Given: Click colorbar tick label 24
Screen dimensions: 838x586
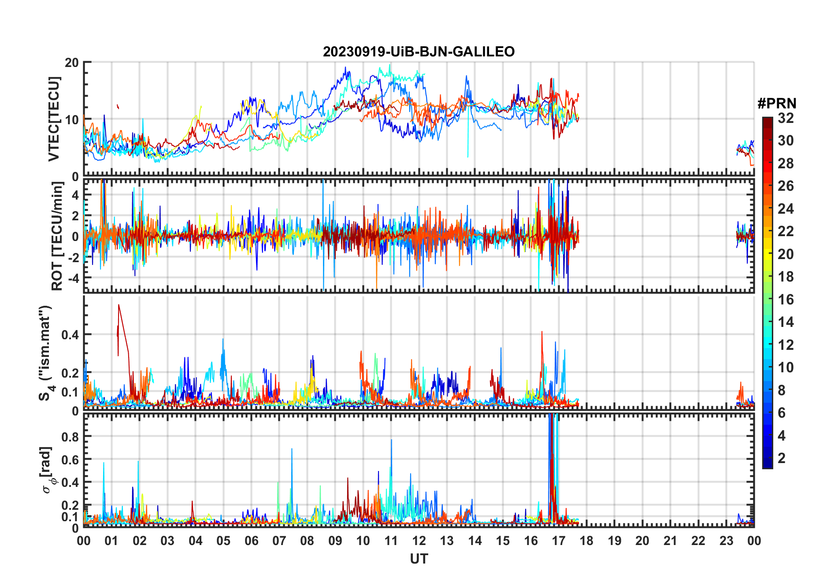Looking at the screenshot, I should [786, 208].
